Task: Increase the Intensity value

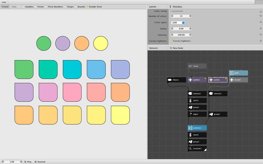Action: click(190, 35)
